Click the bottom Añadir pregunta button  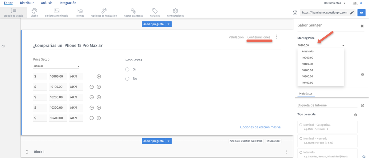tap(153, 141)
